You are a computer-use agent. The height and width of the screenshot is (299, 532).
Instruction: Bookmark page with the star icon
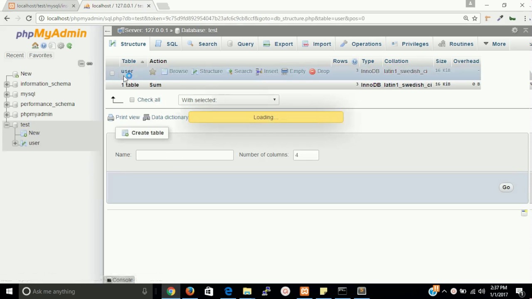click(475, 18)
